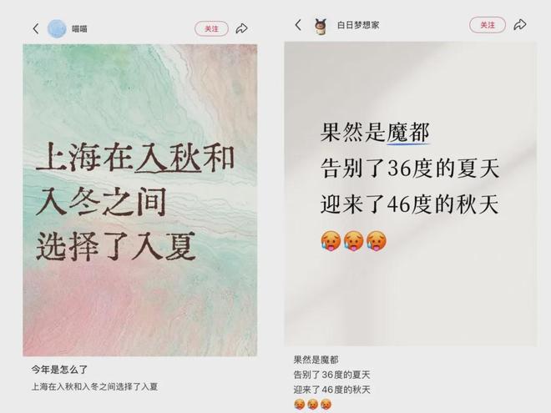Viewport: 551px width, 413px height.
Task: Go back from 白日梦想家's post
Action: click(298, 25)
